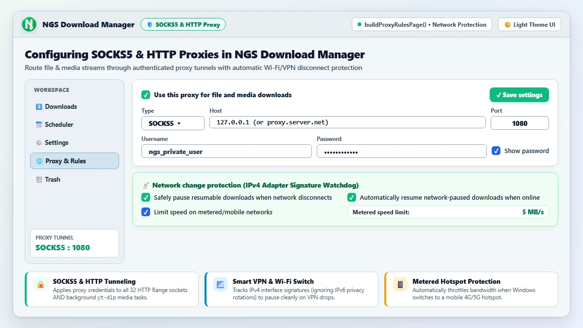Screen dimensions: 583x328
Task: Focus the Host input field
Action: [347, 122]
